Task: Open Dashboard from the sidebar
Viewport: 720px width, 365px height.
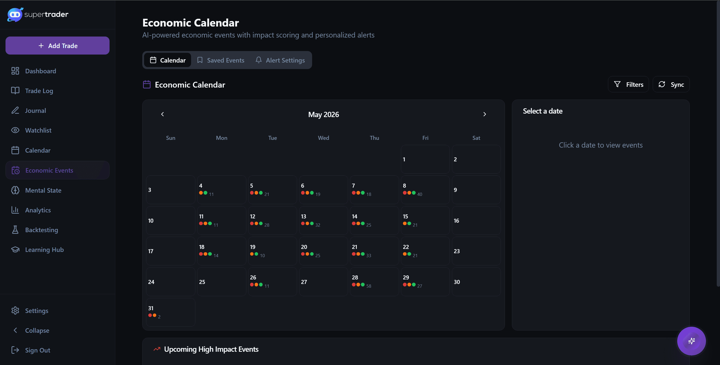Action: [57, 71]
